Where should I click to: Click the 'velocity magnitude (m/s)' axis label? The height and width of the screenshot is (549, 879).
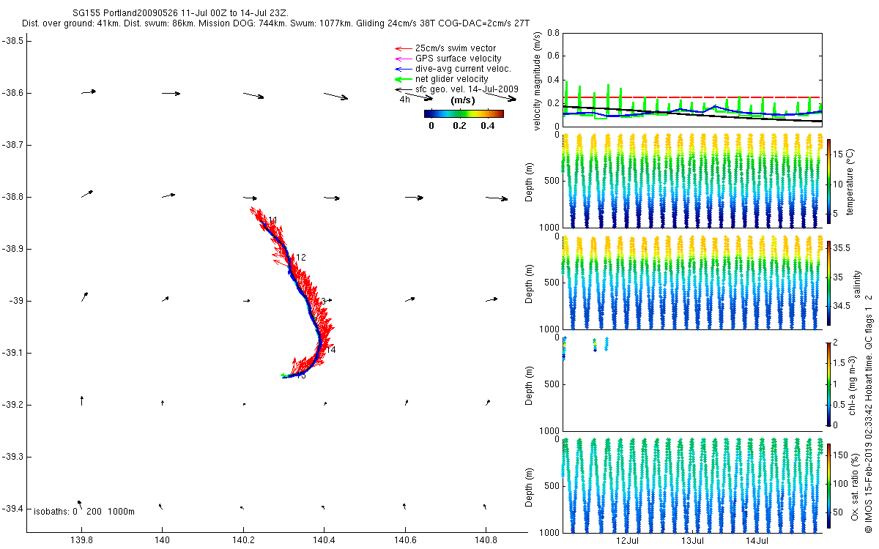point(538,81)
